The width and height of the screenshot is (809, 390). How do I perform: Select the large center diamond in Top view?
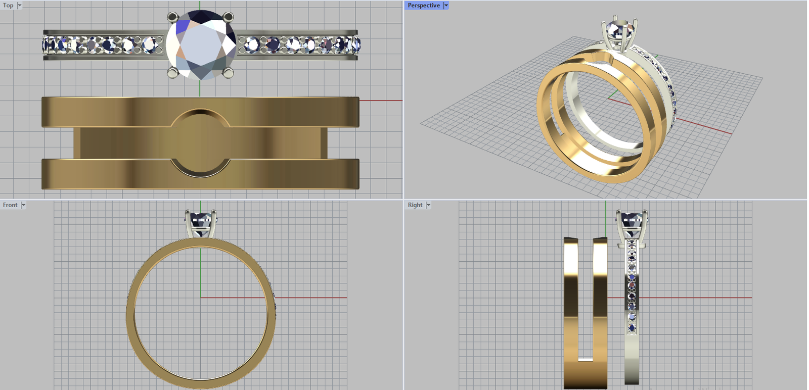click(201, 44)
